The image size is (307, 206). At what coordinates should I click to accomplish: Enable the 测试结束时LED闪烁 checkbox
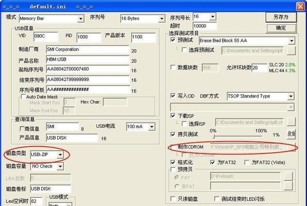[x=216, y=199]
